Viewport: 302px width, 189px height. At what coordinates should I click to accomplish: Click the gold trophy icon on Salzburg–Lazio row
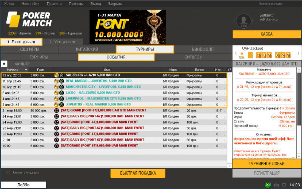point(56,75)
